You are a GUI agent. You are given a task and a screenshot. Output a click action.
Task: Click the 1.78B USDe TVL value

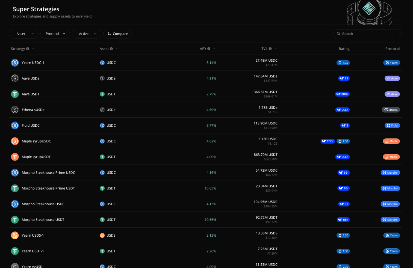click(268, 108)
